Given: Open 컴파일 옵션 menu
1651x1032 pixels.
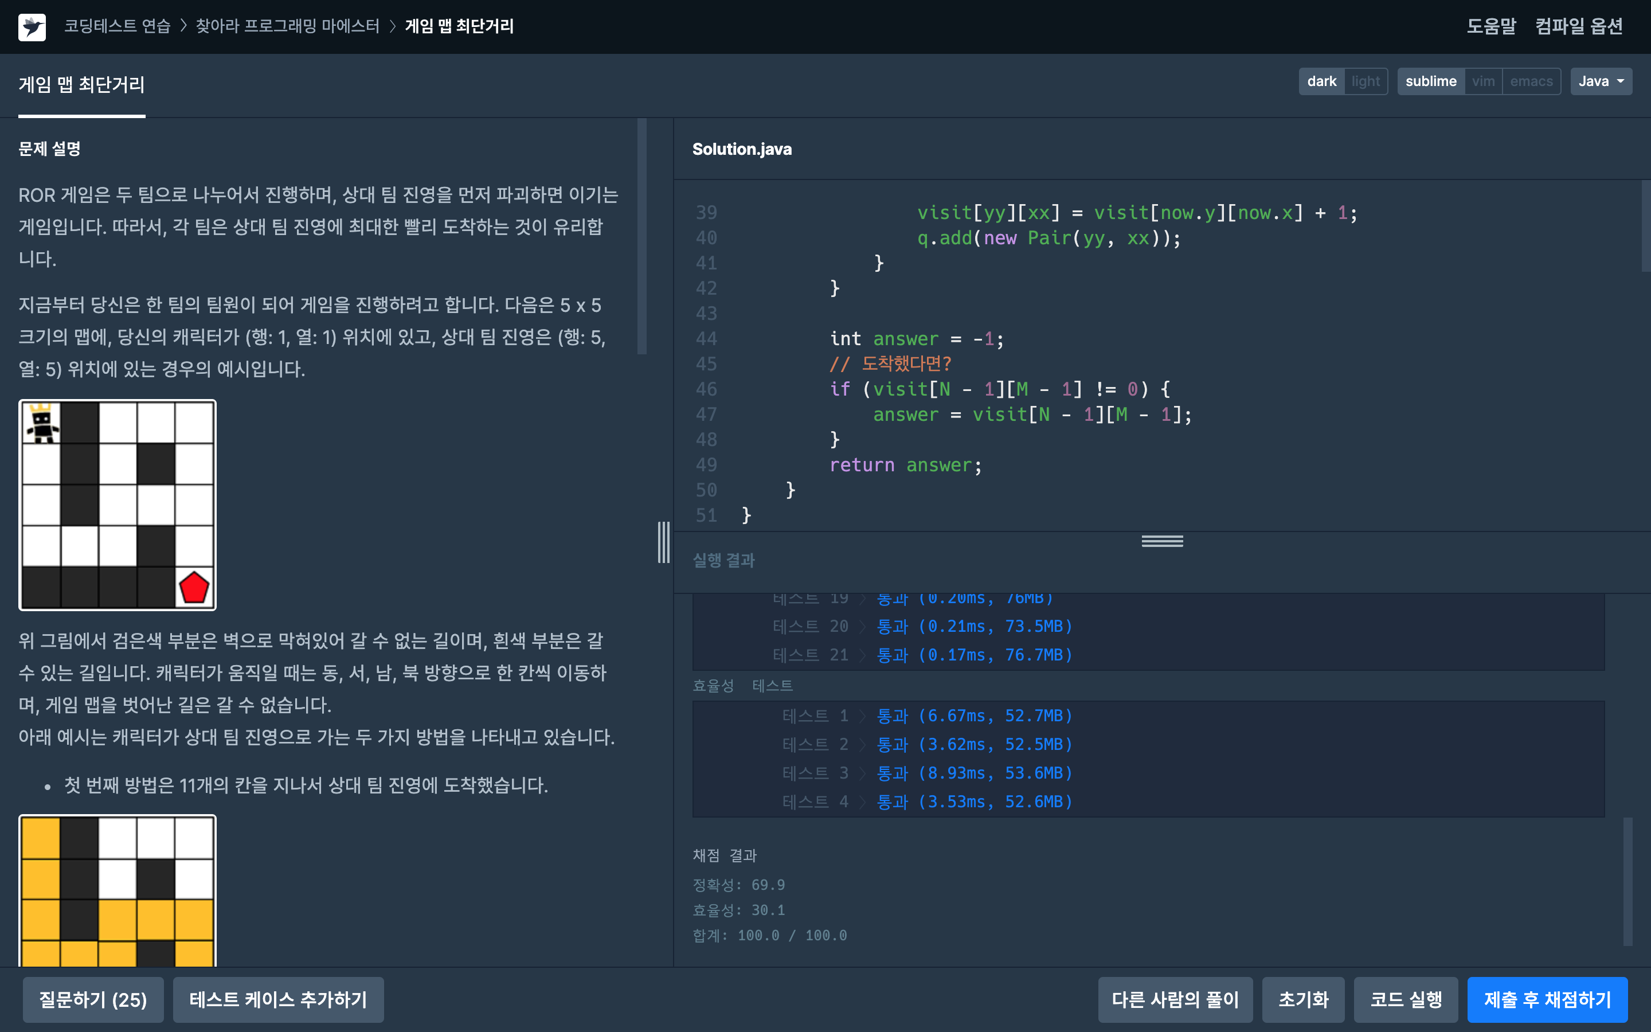Looking at the screenshot, I should [1579, 26].
